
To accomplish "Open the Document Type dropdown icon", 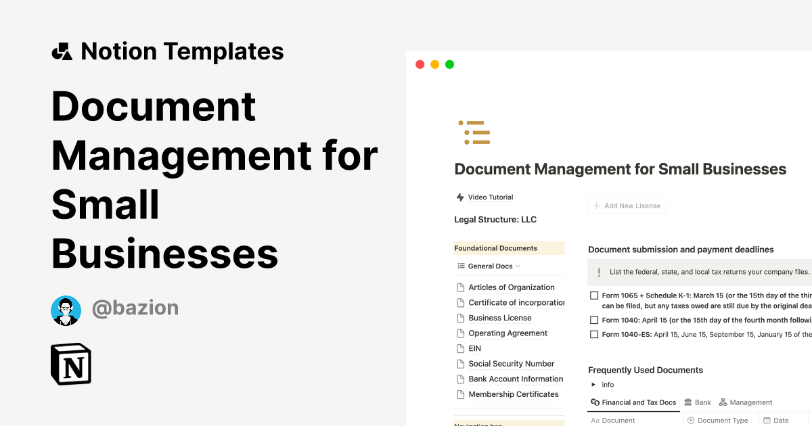I will 691,420.
